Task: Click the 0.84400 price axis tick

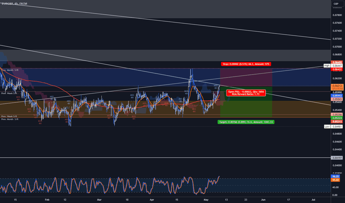Action: pyautogui.click(x=337, y=150)
